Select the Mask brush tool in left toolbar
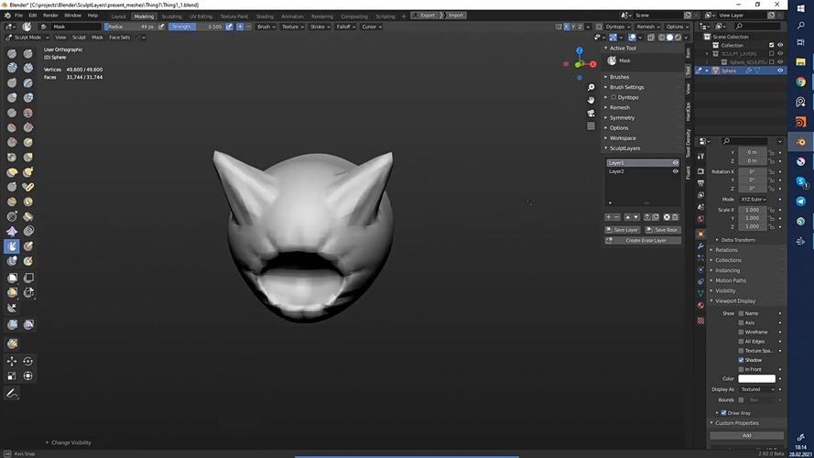Viewport: 814px width, 458px height. click(12, 245)
